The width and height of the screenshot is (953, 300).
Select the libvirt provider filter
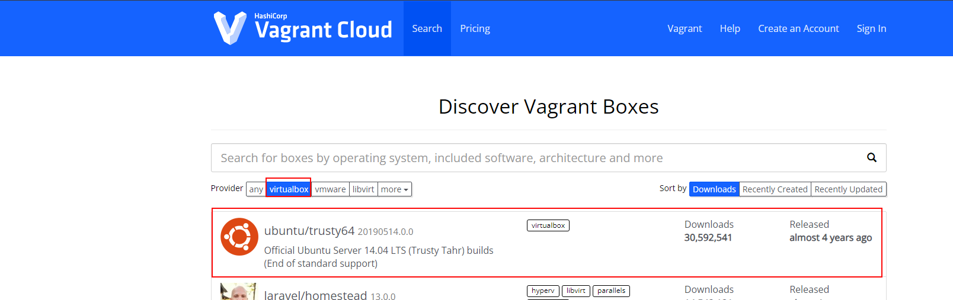[x=363, y=189]
